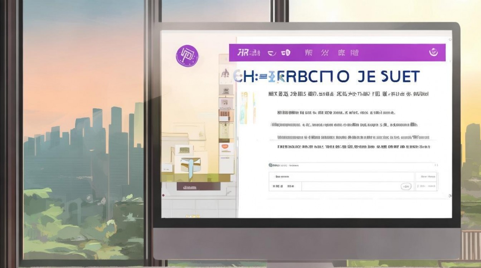481x268 pixels.
Task: Click the top-right cell of the form table
Action: coord(426,177)
